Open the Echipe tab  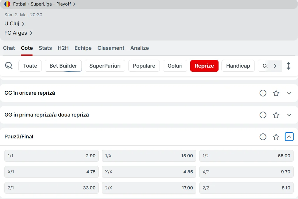point(83,48)
